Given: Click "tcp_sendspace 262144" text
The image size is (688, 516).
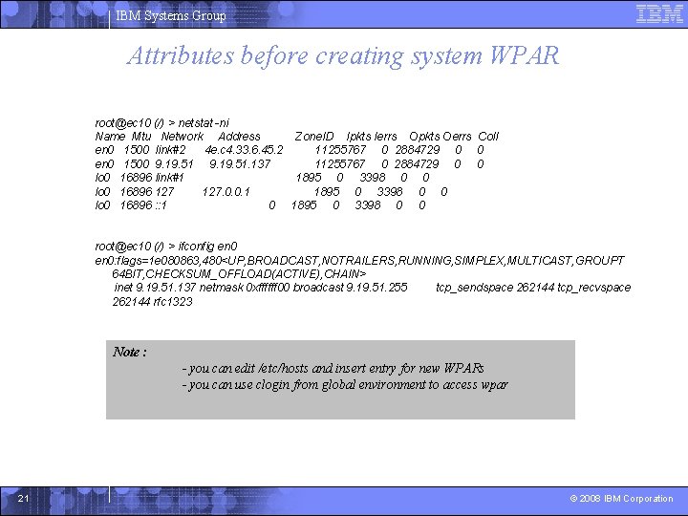Looking at the screenshot, I should point(495,288).
